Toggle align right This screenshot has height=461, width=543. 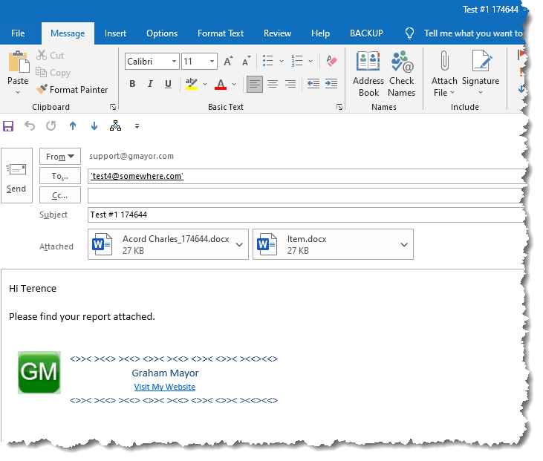coord(290,84)
